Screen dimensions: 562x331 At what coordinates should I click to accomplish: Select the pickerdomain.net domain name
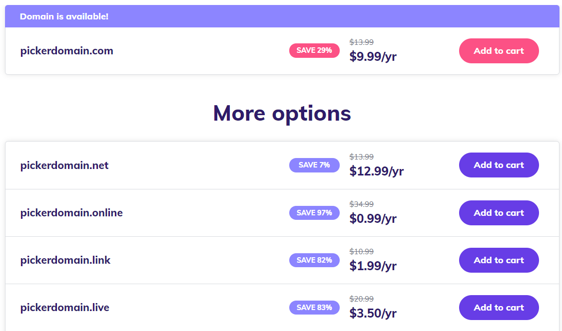[64, 165]
